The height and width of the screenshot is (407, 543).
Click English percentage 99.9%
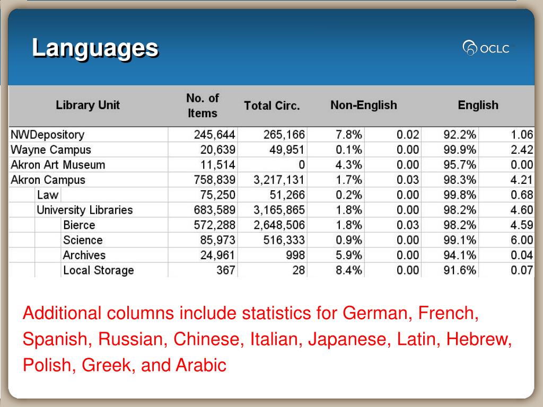[460, 149]
